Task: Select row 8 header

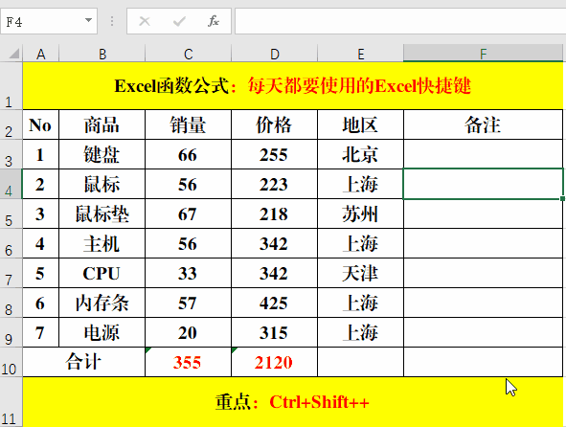Action: pyautogui.click(x=11, y=303)
